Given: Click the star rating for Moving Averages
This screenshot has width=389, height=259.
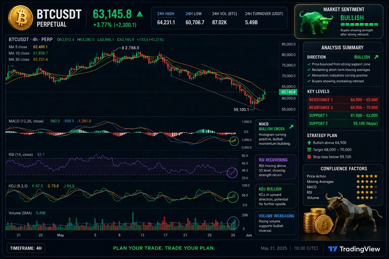Looking at the screenshot, I should click(367, 182).
